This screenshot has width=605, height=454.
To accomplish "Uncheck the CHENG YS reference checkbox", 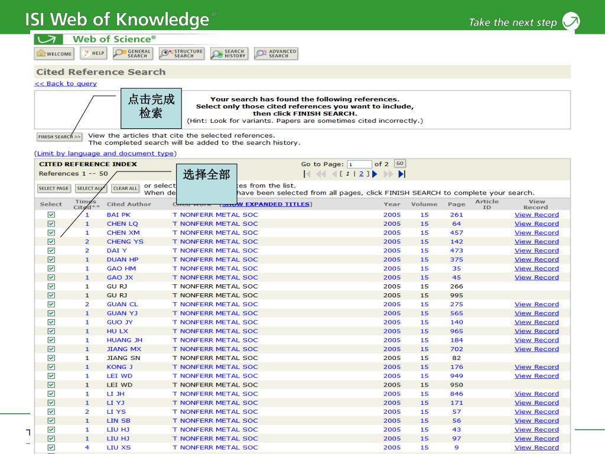I will tap(51, 242).
